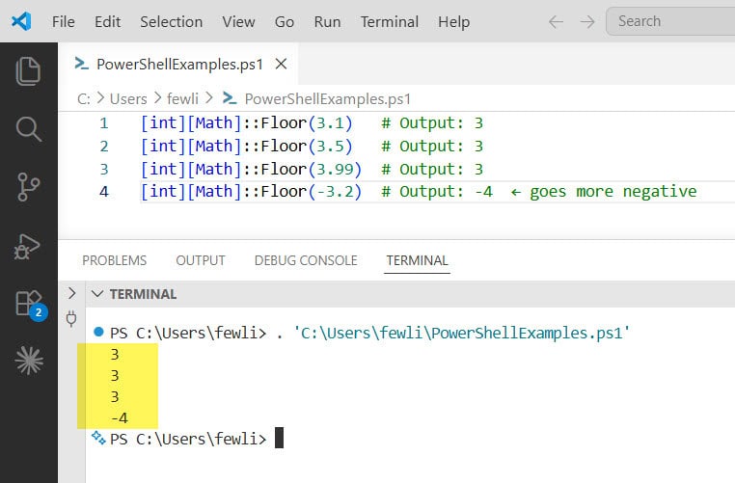The width and height of the screenshot is (735, 483).
Task: Switch to the DEBUG CONSOLE panel tab
Action: click(306, 260)
